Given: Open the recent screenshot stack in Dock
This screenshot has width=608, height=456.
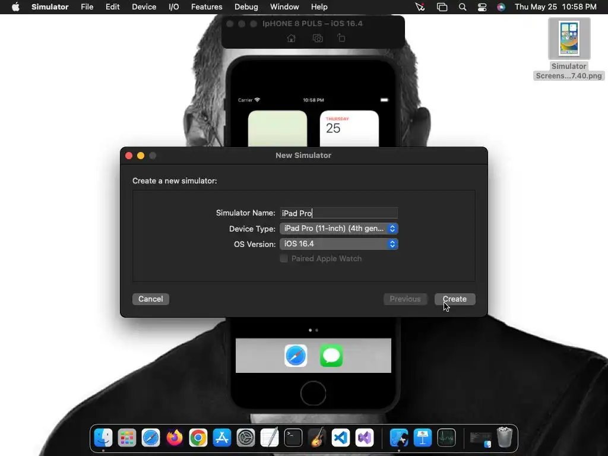Looking at the screenshot, I should 481,439.
